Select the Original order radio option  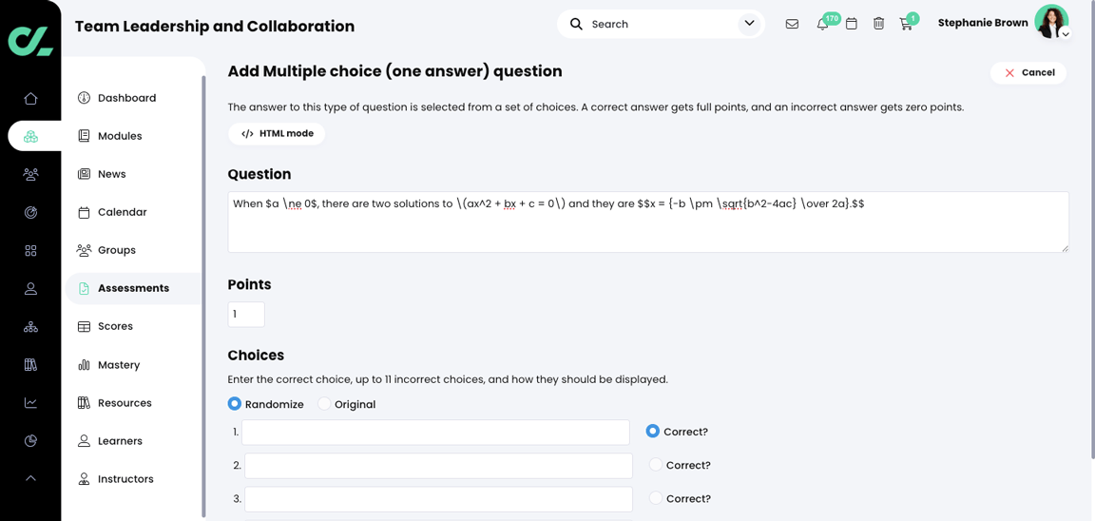click(x=324, y=404)
